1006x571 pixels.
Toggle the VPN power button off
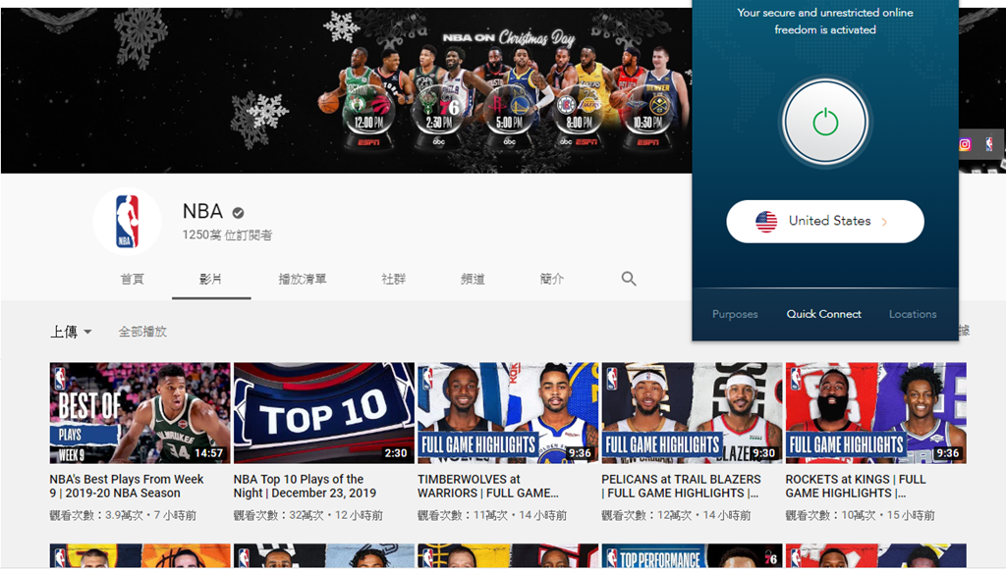pyautogui.click(x=825, y=123)
